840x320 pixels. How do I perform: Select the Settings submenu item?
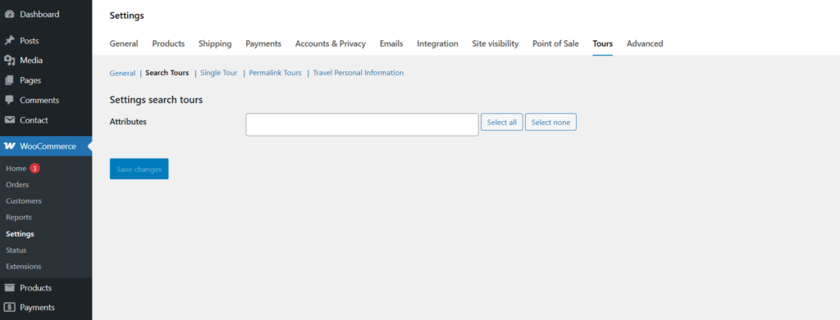(x=20, y=233)
